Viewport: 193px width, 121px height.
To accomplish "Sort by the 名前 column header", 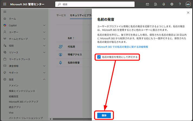I will click(71, 38).
